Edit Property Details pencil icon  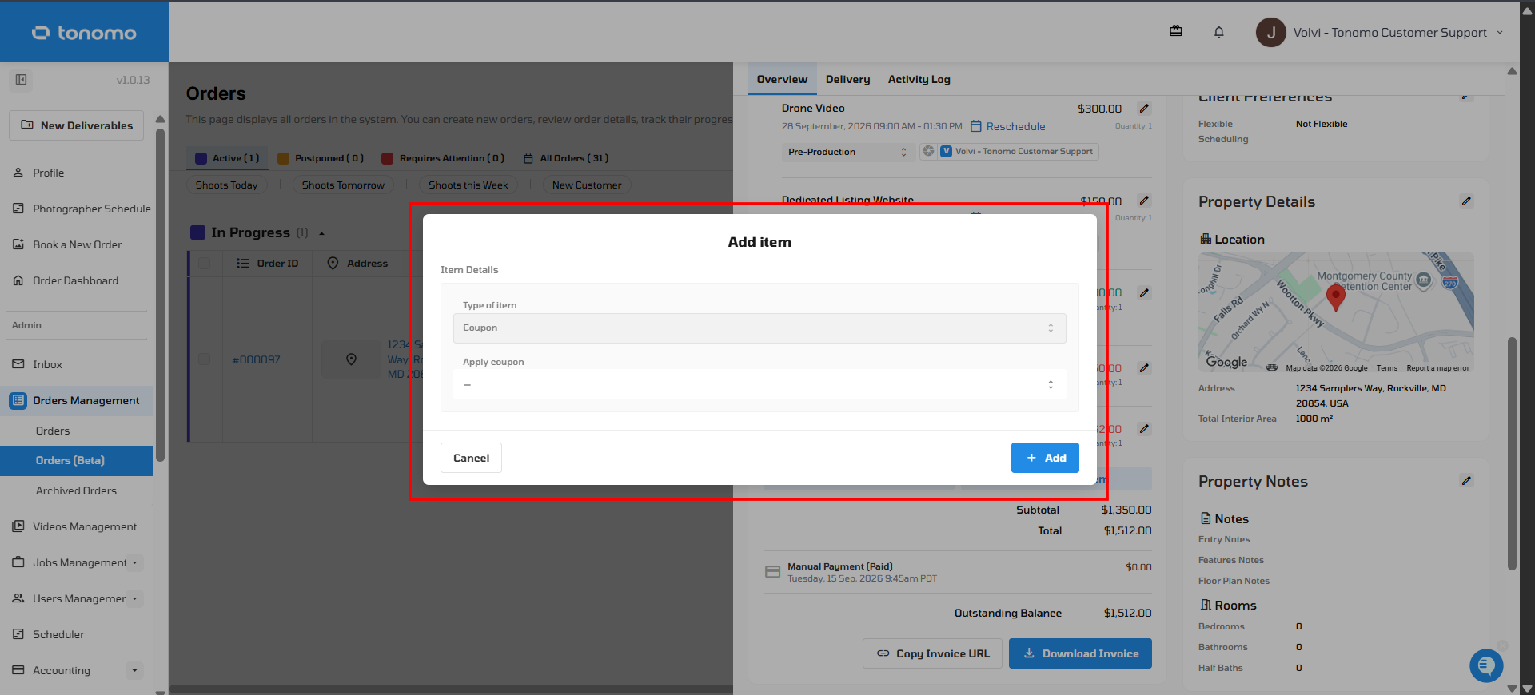(1466, 201)
